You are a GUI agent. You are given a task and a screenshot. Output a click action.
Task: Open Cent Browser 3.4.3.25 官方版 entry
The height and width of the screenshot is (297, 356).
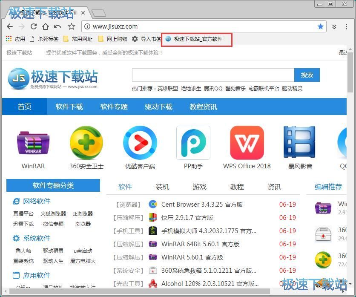(202, 205)
